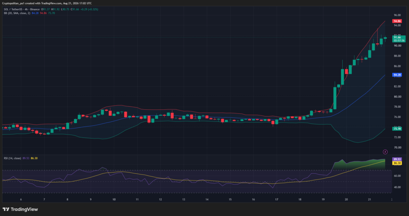Click the Cryptopolitan_pa1 created with TradingView.com caption
Image resolution: width=409 pixels, height=216 pixels.
[47, 3]
